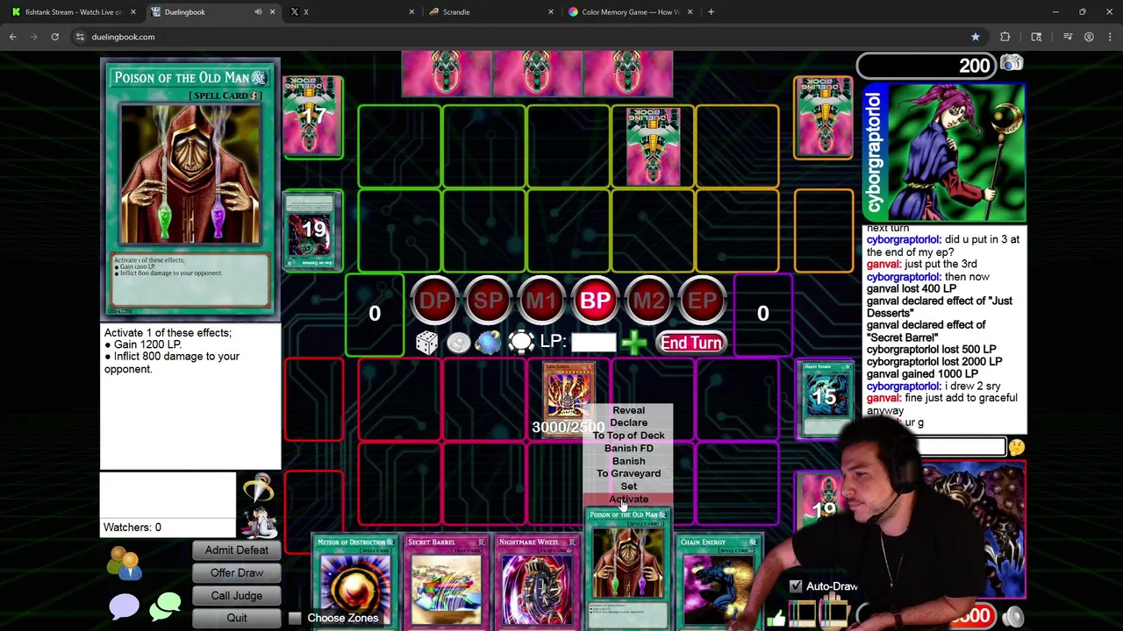This screenshot has height=631, width=1123.
Task: Apply the LP change with the green plus
Action: click(x=633, y=343)
